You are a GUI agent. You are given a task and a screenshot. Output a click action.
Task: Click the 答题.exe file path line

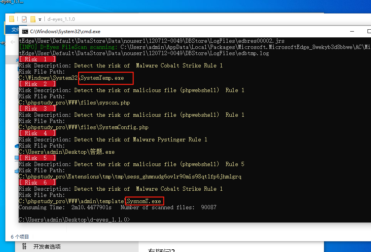[x=66, y=152]
